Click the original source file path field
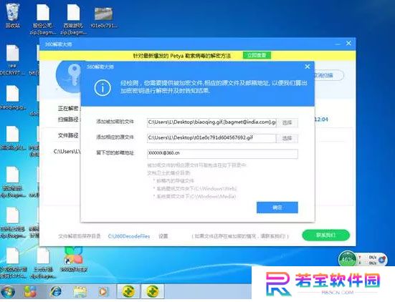The height and width of the screenshot is (302, 395). [x=211, y=138]
